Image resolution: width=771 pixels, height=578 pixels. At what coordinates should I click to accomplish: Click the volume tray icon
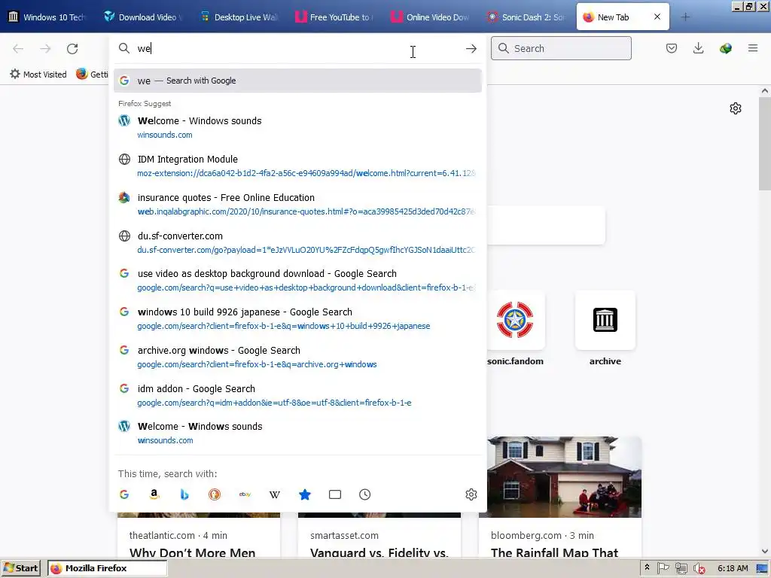[699, 568]
